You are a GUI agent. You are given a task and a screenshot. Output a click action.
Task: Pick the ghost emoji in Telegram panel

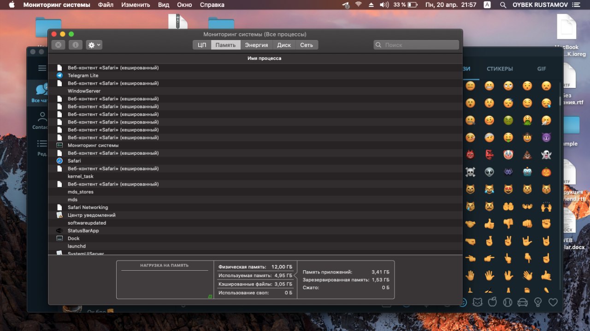(x=546, y=155)
